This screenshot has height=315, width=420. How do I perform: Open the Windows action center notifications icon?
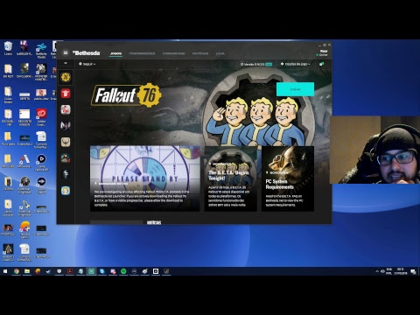(x=413, y=271)
